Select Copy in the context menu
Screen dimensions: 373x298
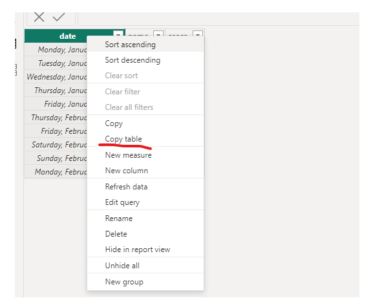coord(145,123)
